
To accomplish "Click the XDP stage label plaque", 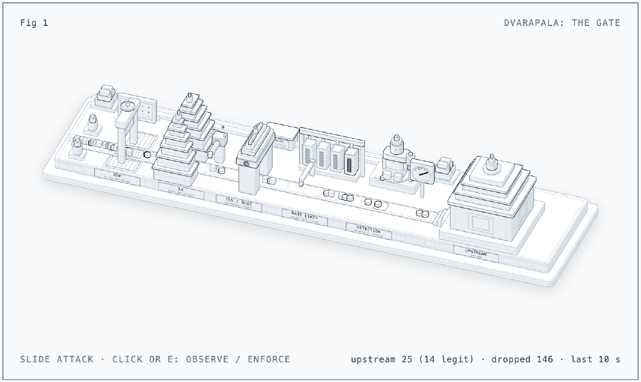I will point(117,176).
